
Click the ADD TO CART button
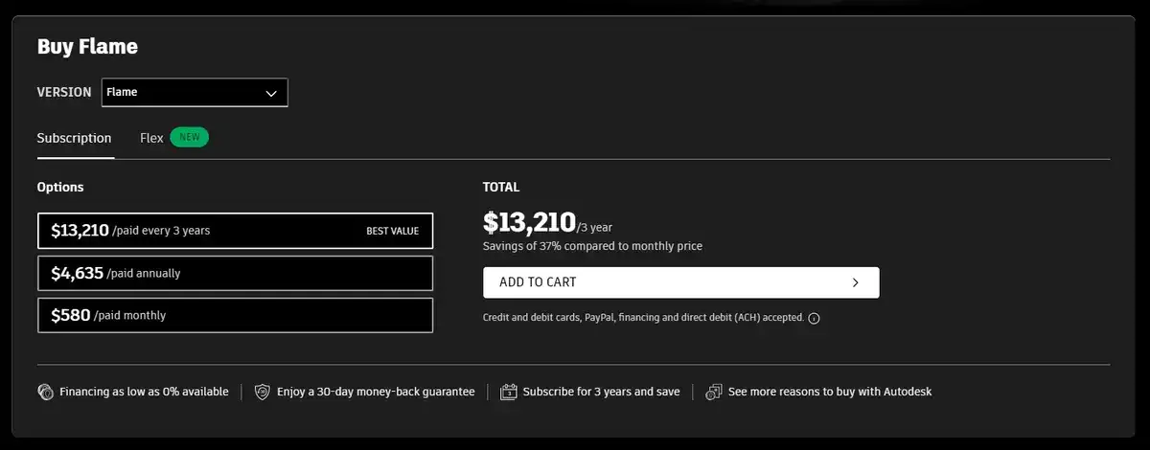(x=680, y=282)
